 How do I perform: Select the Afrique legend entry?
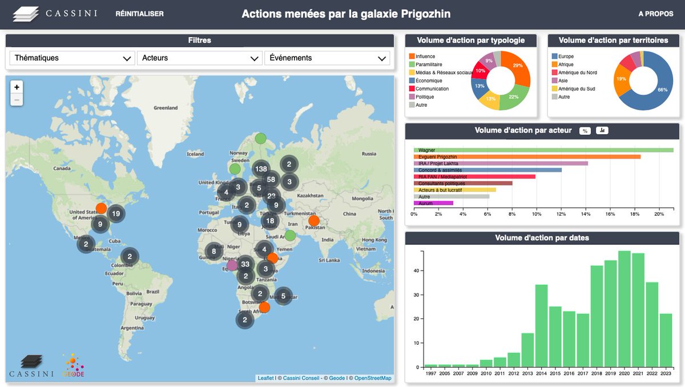[x=562, y=64]
